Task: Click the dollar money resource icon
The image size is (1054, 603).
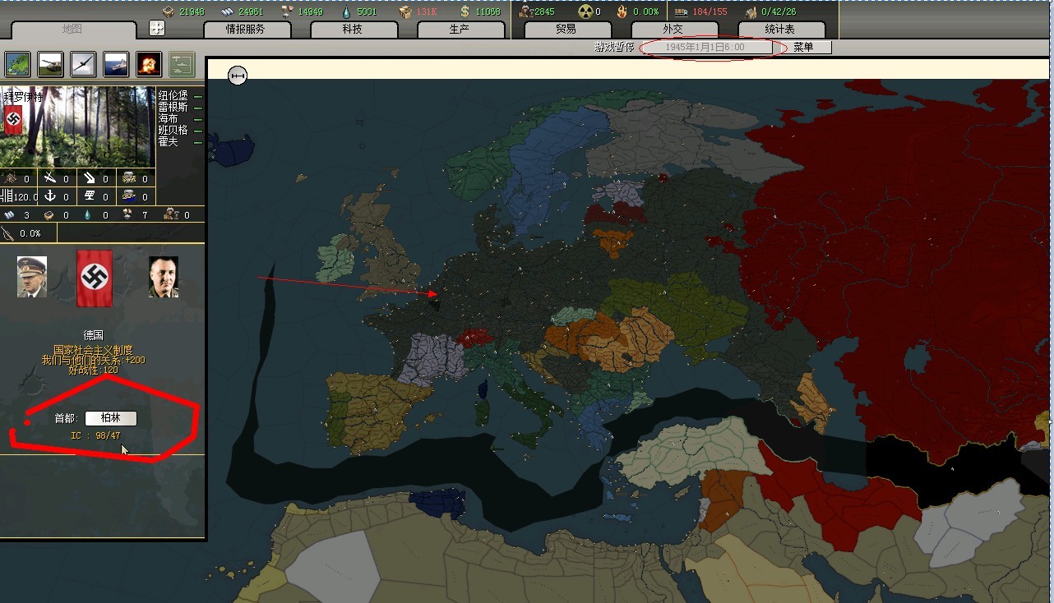Action: tap(465, 12)
